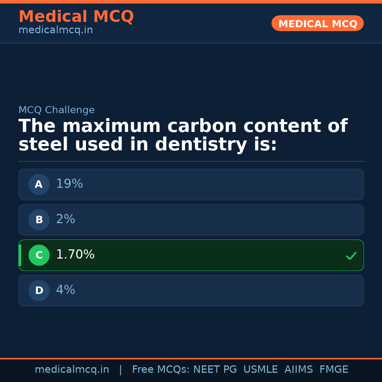Open the medicalmcq.in link under the header title
This screenshot has height=382, width=382.
click(56, 30)
